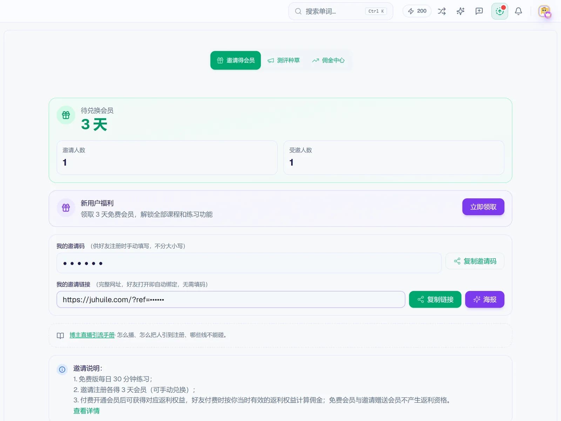The image size is (561, 421).
Task: Open the shuffle random icon in header
Action: coord(442,11)
